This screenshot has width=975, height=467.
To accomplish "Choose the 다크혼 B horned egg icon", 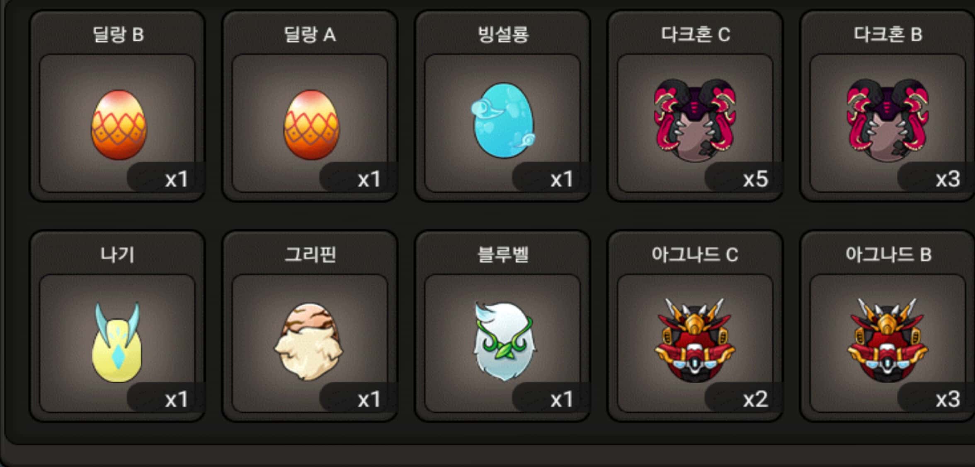I will pyautogui.click(x=888, y=120).
